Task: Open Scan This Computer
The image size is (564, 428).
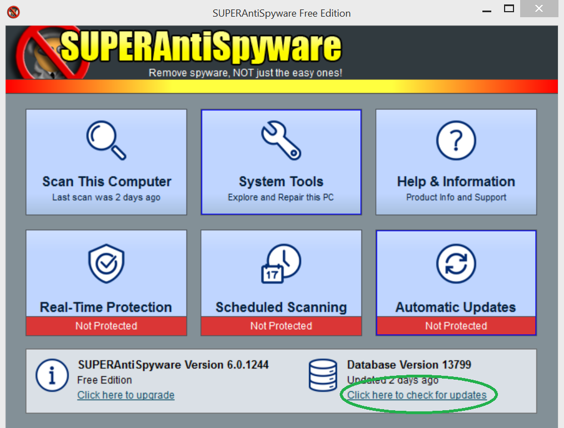Action: click(107, 162)
